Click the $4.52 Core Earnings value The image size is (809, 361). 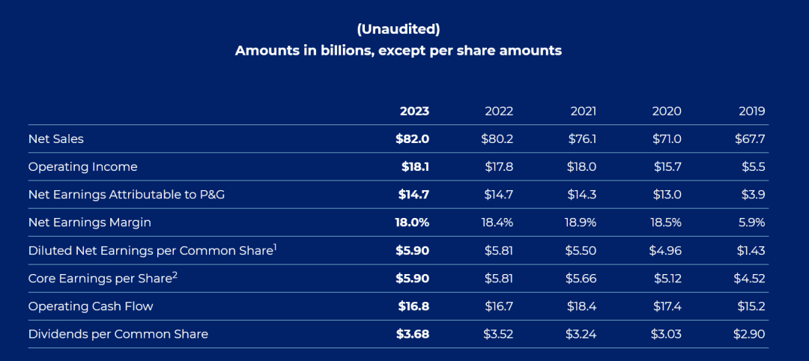pyautogui.click(x=749, y=279)
